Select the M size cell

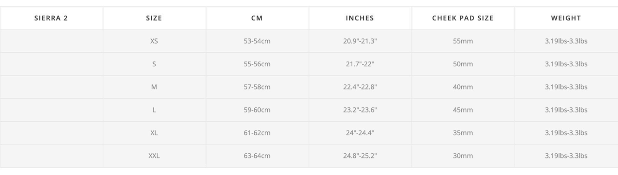(154, 87)
